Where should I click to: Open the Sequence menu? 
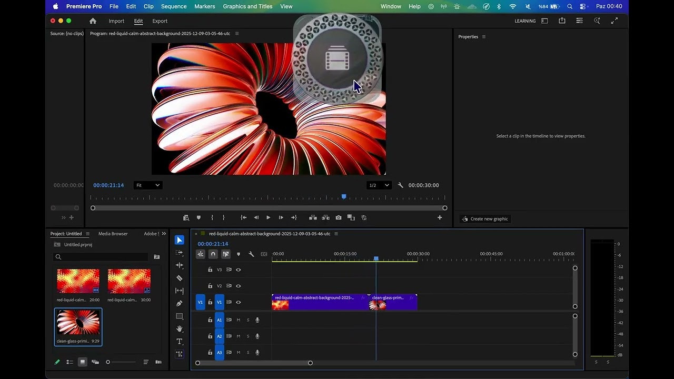tap(174, 6)
